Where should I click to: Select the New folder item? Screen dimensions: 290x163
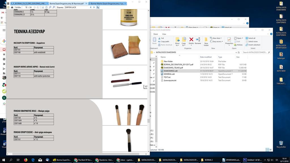[x=168, y=61]
